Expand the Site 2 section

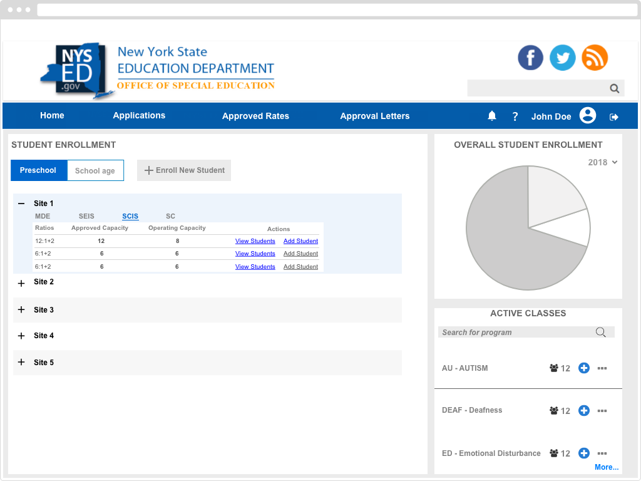[x=21, y=283]
